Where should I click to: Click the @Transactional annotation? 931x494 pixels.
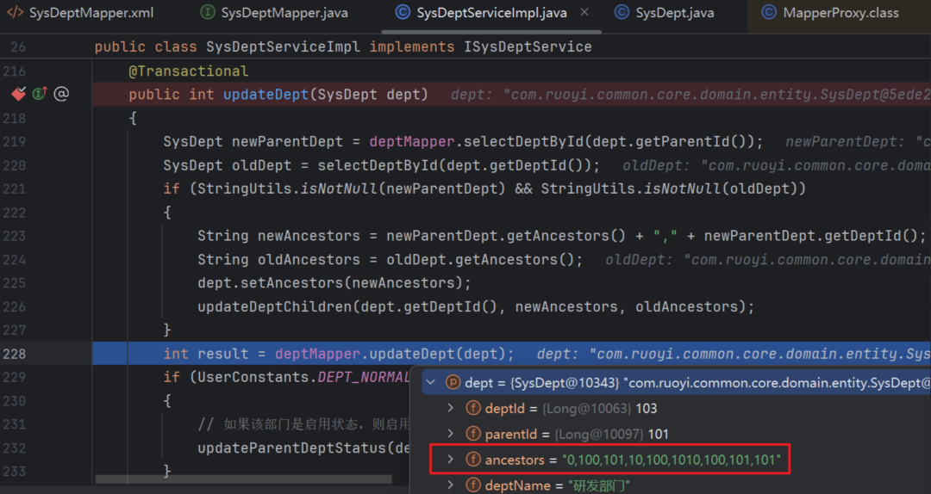(x=188, y=71)
